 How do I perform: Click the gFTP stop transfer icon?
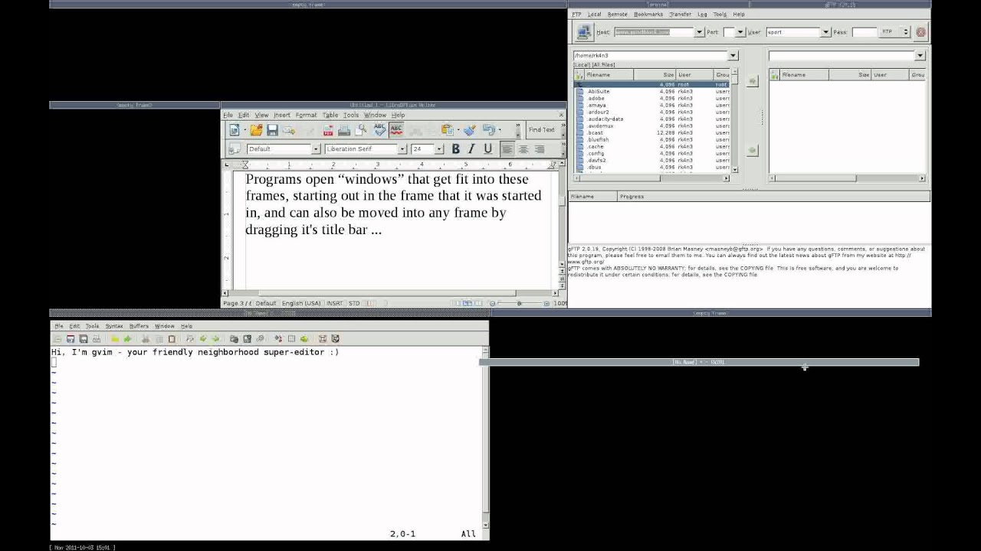coord(920,32)
